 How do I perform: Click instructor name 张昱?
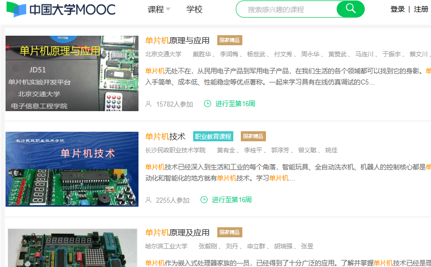click(307, 246)
